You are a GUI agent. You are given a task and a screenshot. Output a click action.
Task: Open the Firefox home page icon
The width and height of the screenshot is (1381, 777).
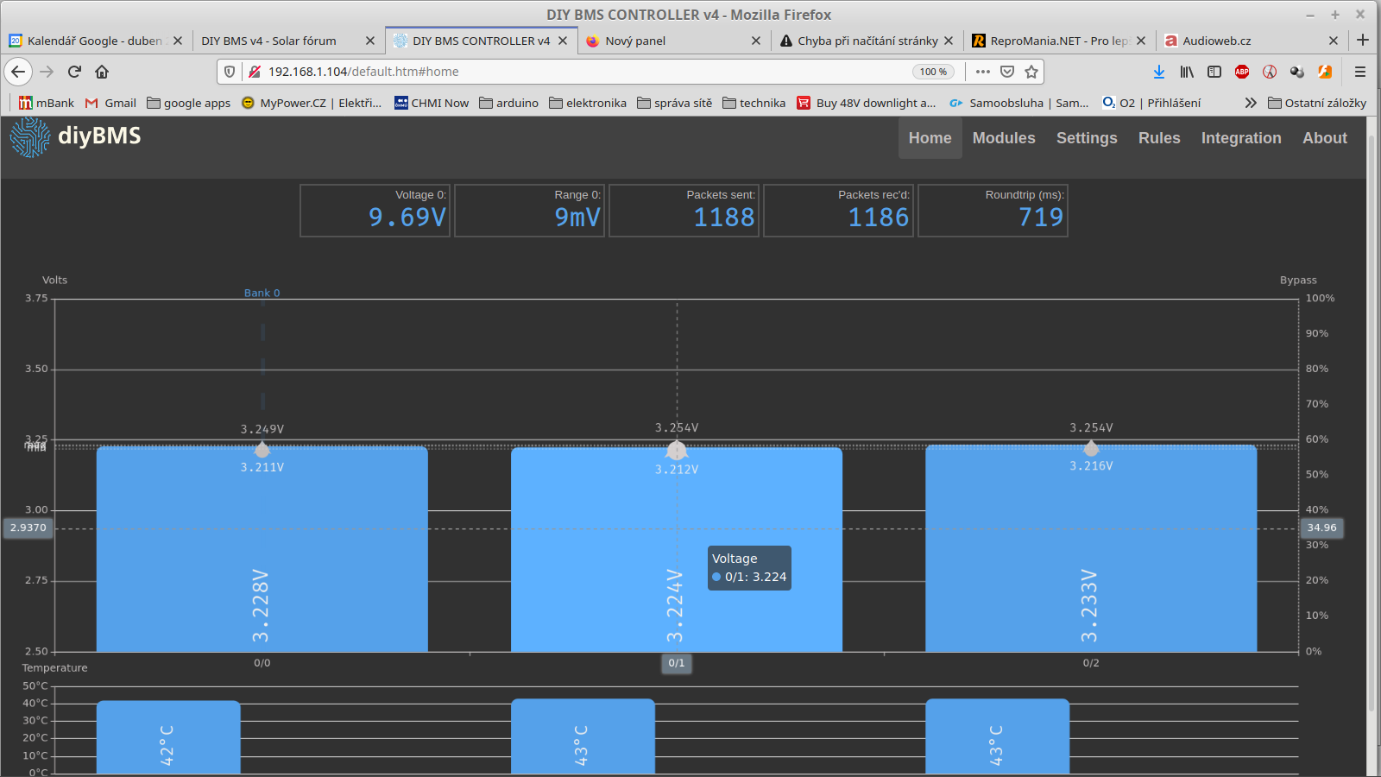pos(102,72)
